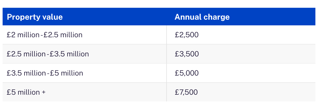Click the £3,500 annual charge value

pyautogui.click(x=187, y=54)
